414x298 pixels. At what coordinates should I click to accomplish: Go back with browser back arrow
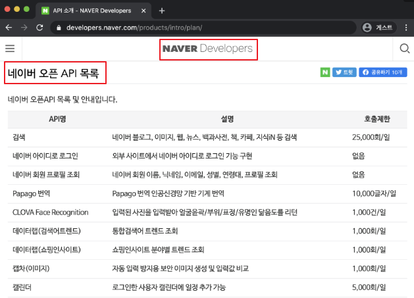point(9,28)
